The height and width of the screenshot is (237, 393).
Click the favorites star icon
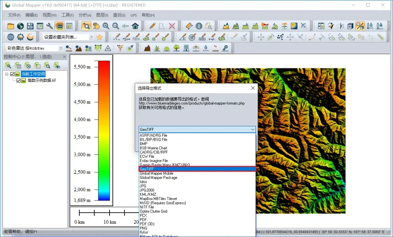tap(99, 37)
